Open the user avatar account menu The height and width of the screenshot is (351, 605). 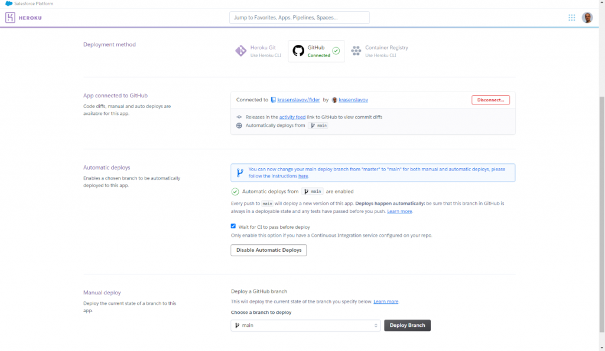click(587, 18)
